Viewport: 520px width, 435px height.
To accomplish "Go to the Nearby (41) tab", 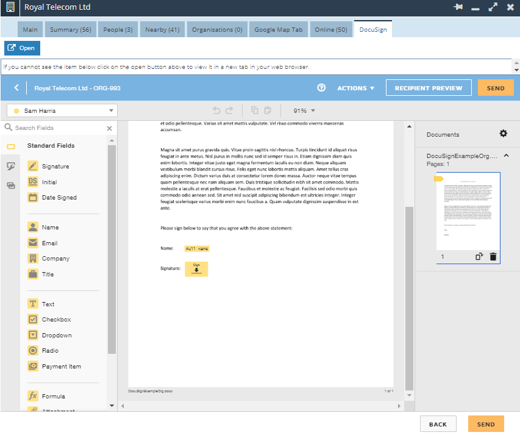I will [x=162, y=29].
